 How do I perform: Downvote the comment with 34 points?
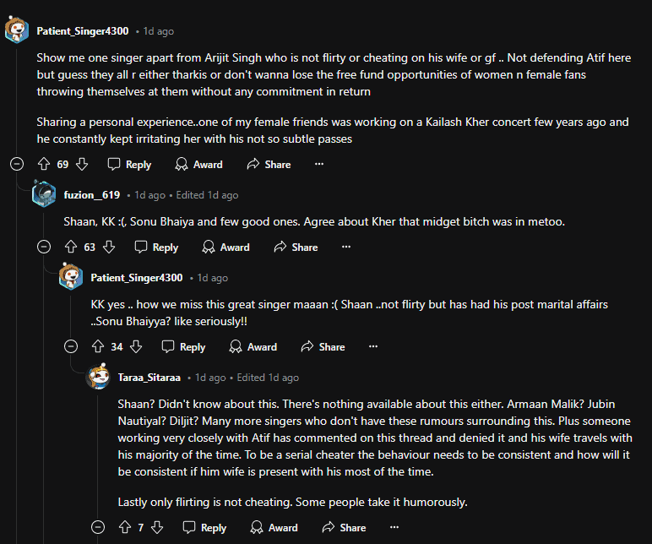coord(136,346)
